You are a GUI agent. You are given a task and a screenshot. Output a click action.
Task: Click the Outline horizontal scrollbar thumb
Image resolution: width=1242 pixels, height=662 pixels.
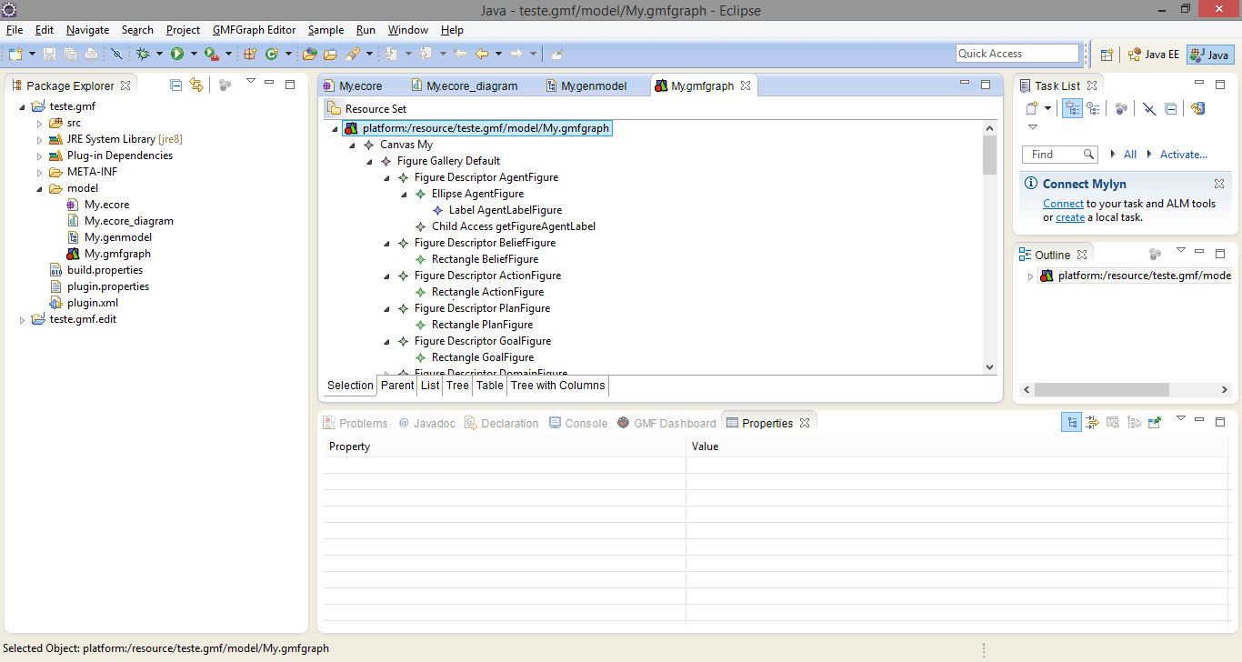click(x=1101, y=389)
